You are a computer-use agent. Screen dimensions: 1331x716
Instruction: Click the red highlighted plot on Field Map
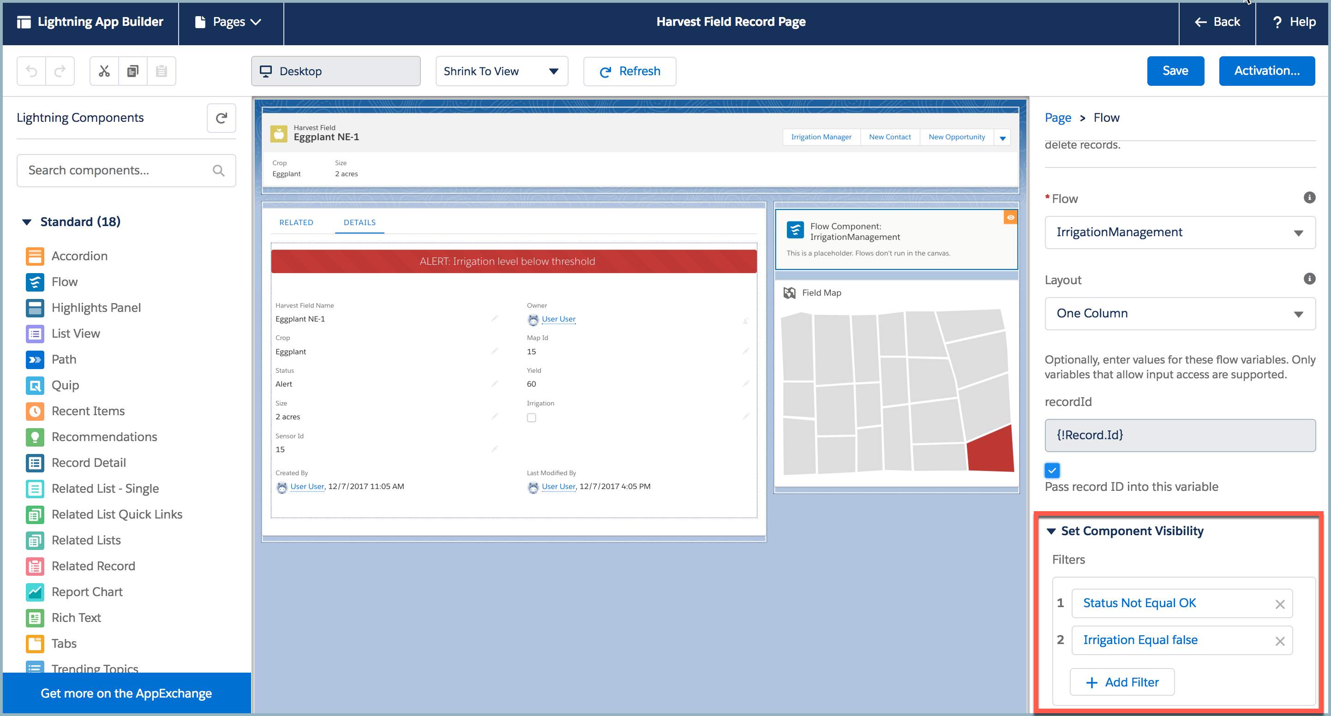pos(990,449)
